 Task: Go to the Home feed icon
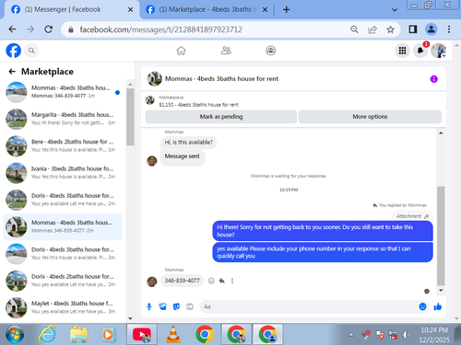(x=181, y=51)
